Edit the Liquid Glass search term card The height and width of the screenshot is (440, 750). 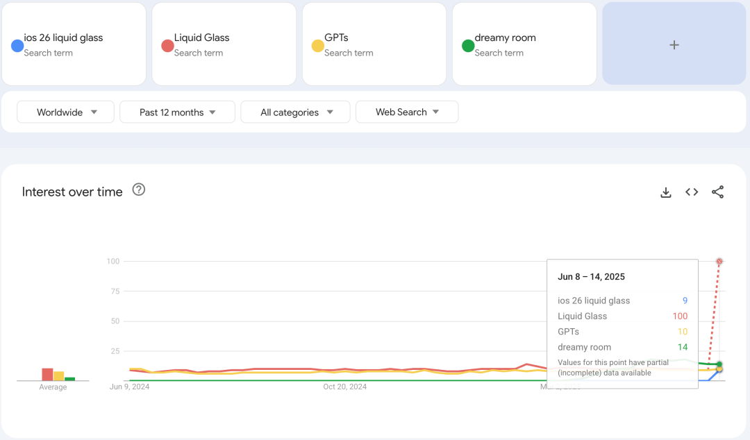tap(202, 38)
